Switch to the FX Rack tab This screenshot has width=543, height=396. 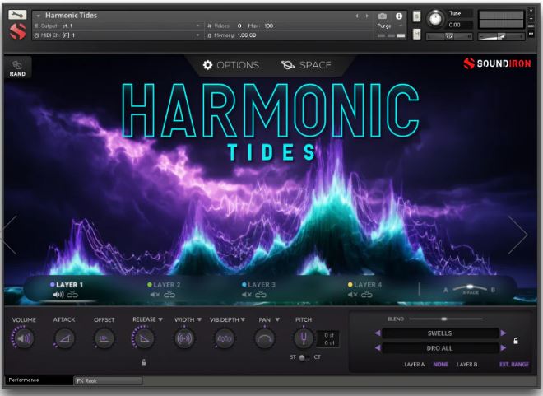coord(108,380)
